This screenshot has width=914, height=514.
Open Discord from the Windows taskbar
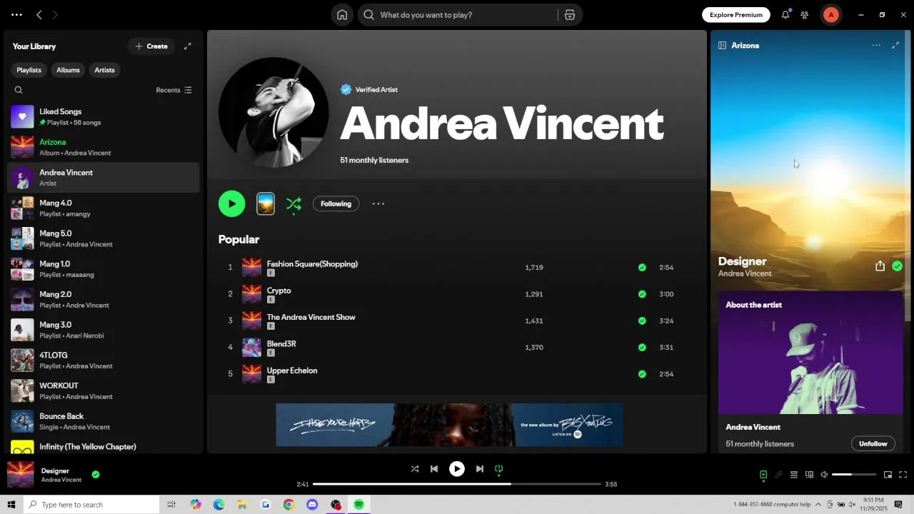(312, 505)
